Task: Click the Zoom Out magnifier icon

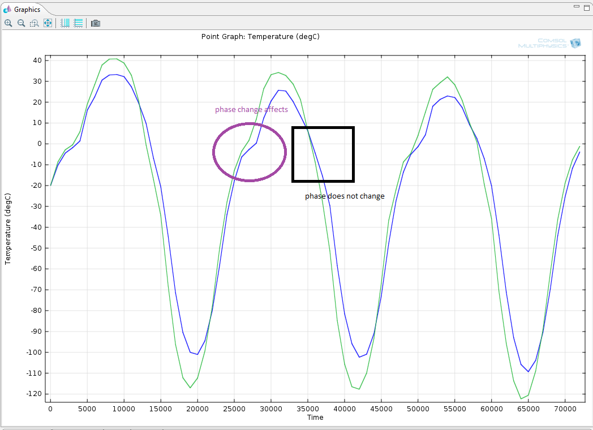Action: (21, 23)
